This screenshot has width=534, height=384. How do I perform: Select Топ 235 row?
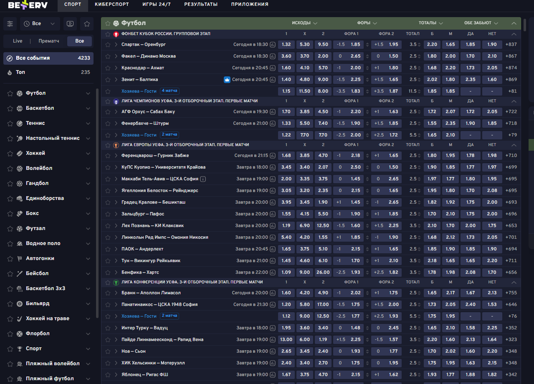48,72
